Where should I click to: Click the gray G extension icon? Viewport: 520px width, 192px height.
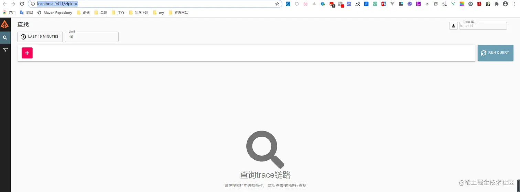click(436, 4)
